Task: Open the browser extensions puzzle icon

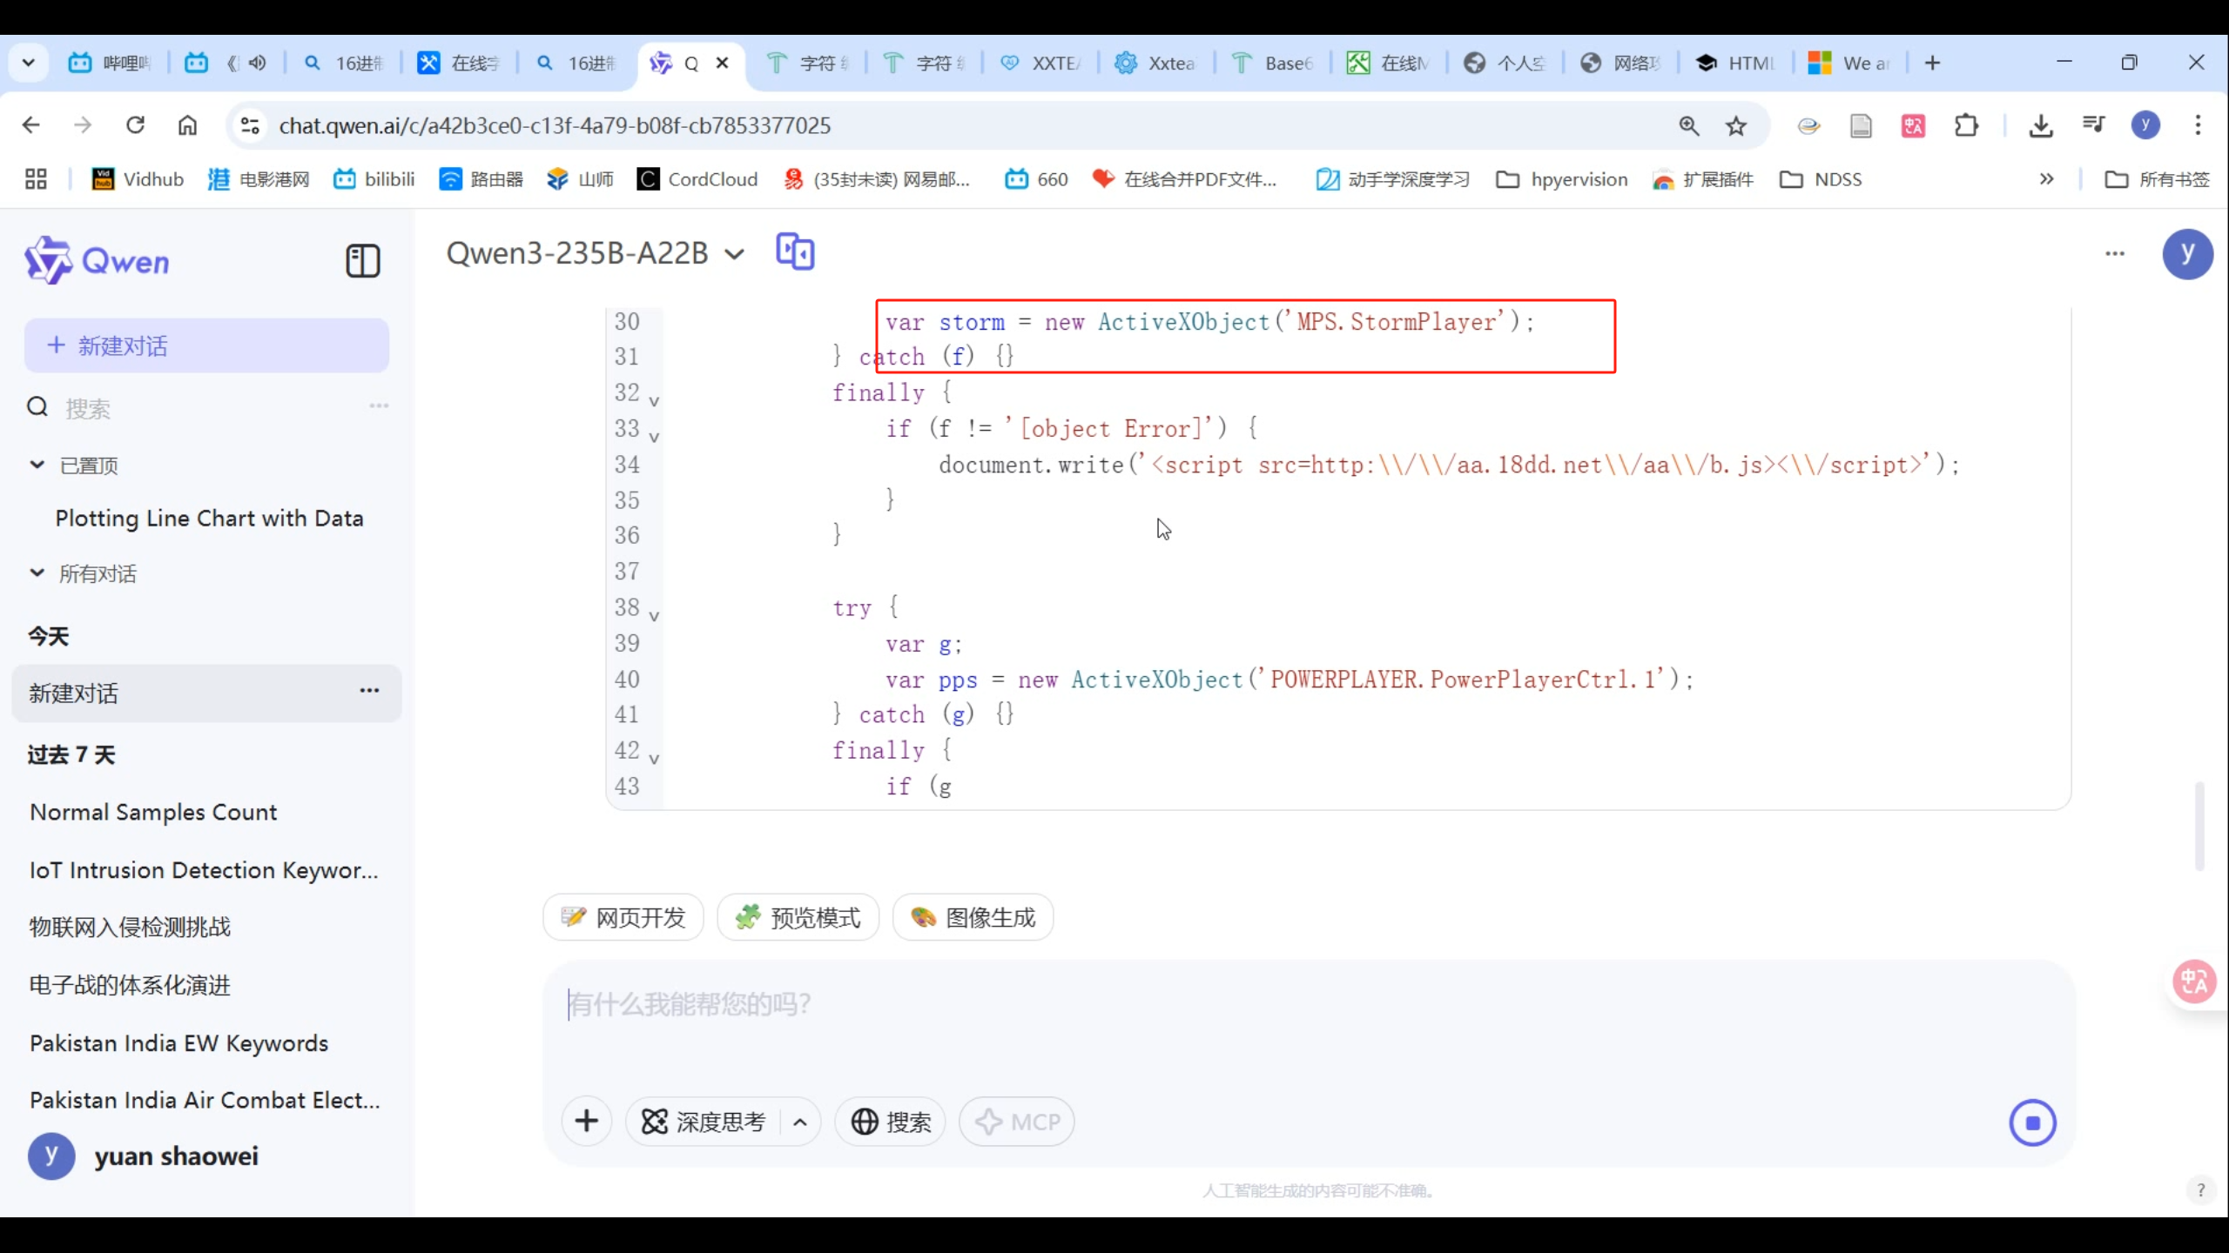Action: [x=1966, y=126]
